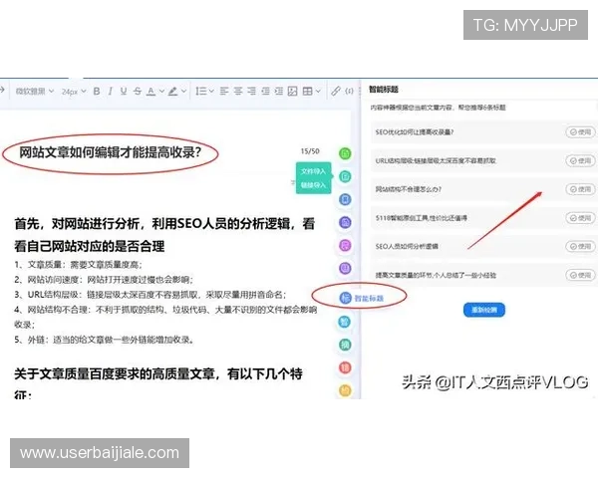Use the title 'SEO优化如何让提高收录量?'

[x=580, y=131]
